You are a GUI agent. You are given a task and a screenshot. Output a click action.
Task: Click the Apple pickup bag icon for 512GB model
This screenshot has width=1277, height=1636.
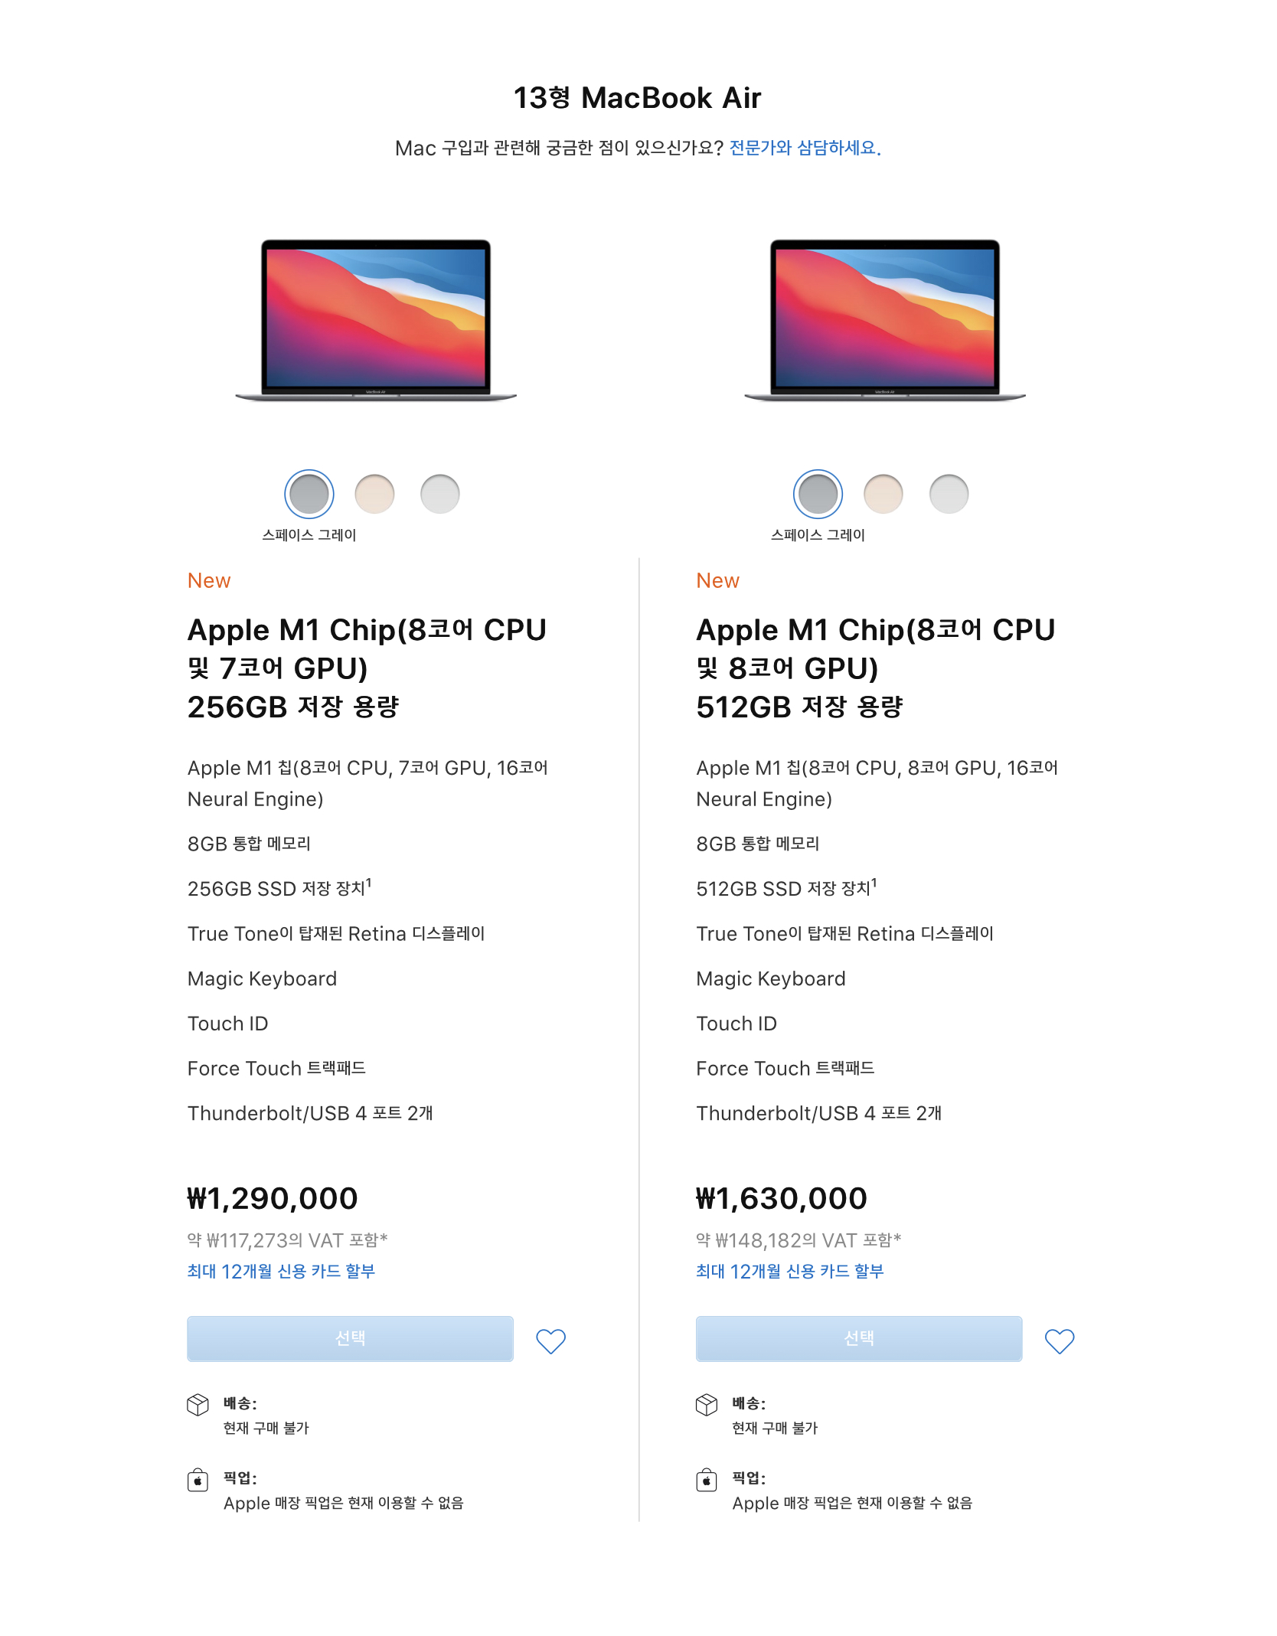point(707,1480)
